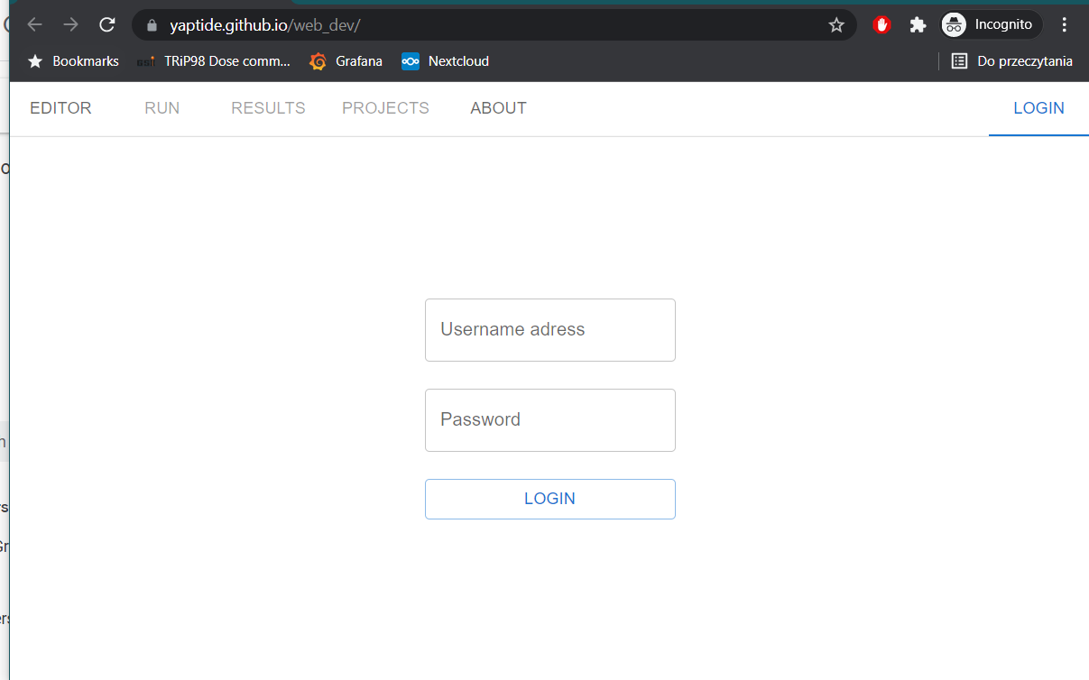Image resolution: width=1089 pixels, height=680 pixels.
Task: Click the Username adress input field
Action: coord(549,329)
